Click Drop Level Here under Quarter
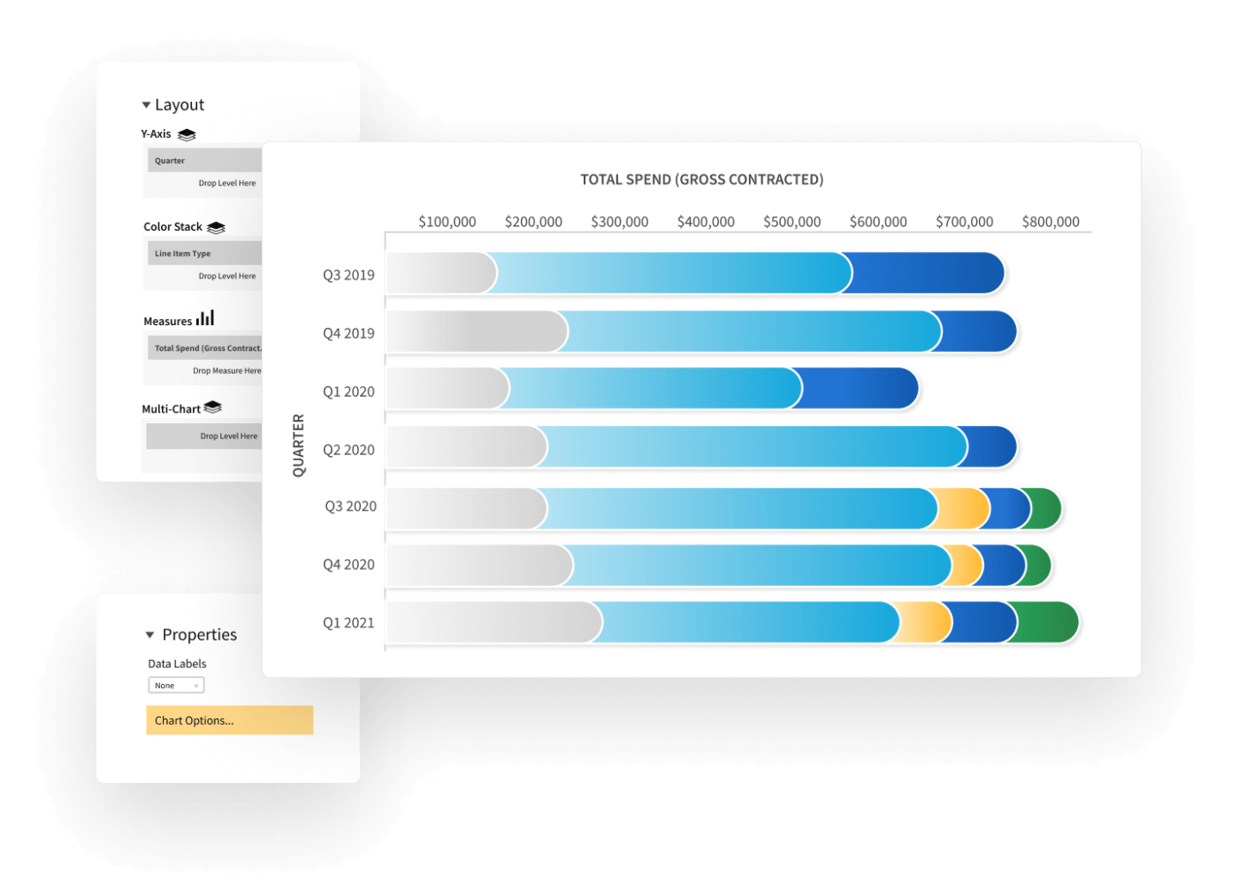 click(227, 183)
